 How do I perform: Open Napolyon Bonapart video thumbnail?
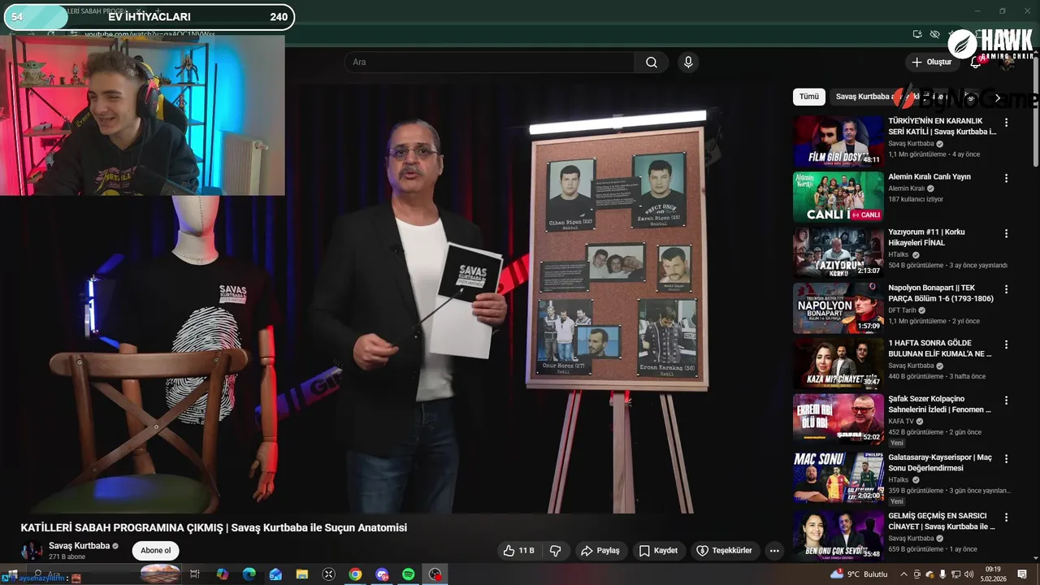click(x=838, y=308)
